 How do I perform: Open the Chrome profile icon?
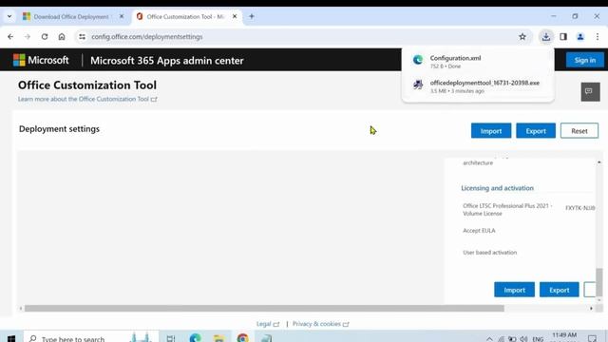(x=580, y=36)
